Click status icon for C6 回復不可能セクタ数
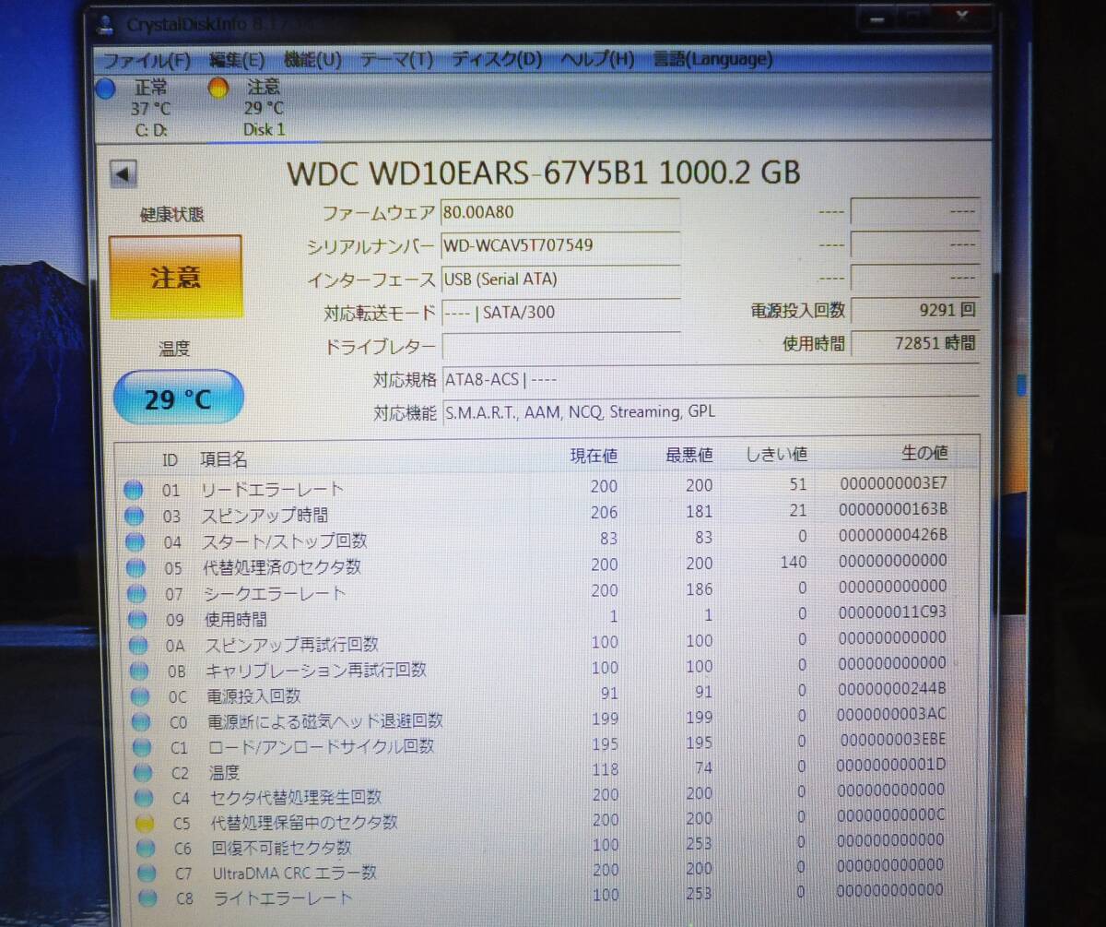The width and height of the screenshot is (1106, 927). pos(145,849)
